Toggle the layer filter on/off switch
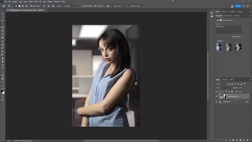The image size is (252, 142). click(x=245, y=84)
